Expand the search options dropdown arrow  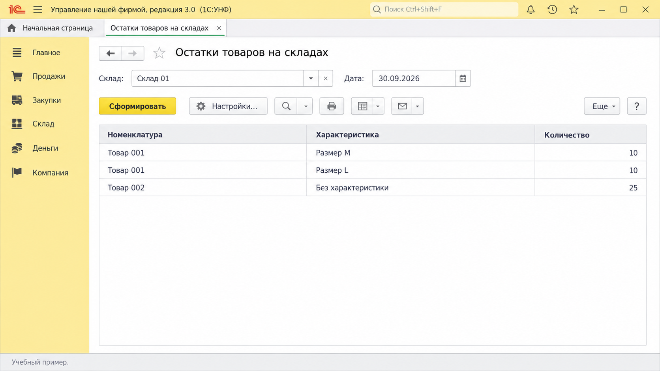coord(305,106)
